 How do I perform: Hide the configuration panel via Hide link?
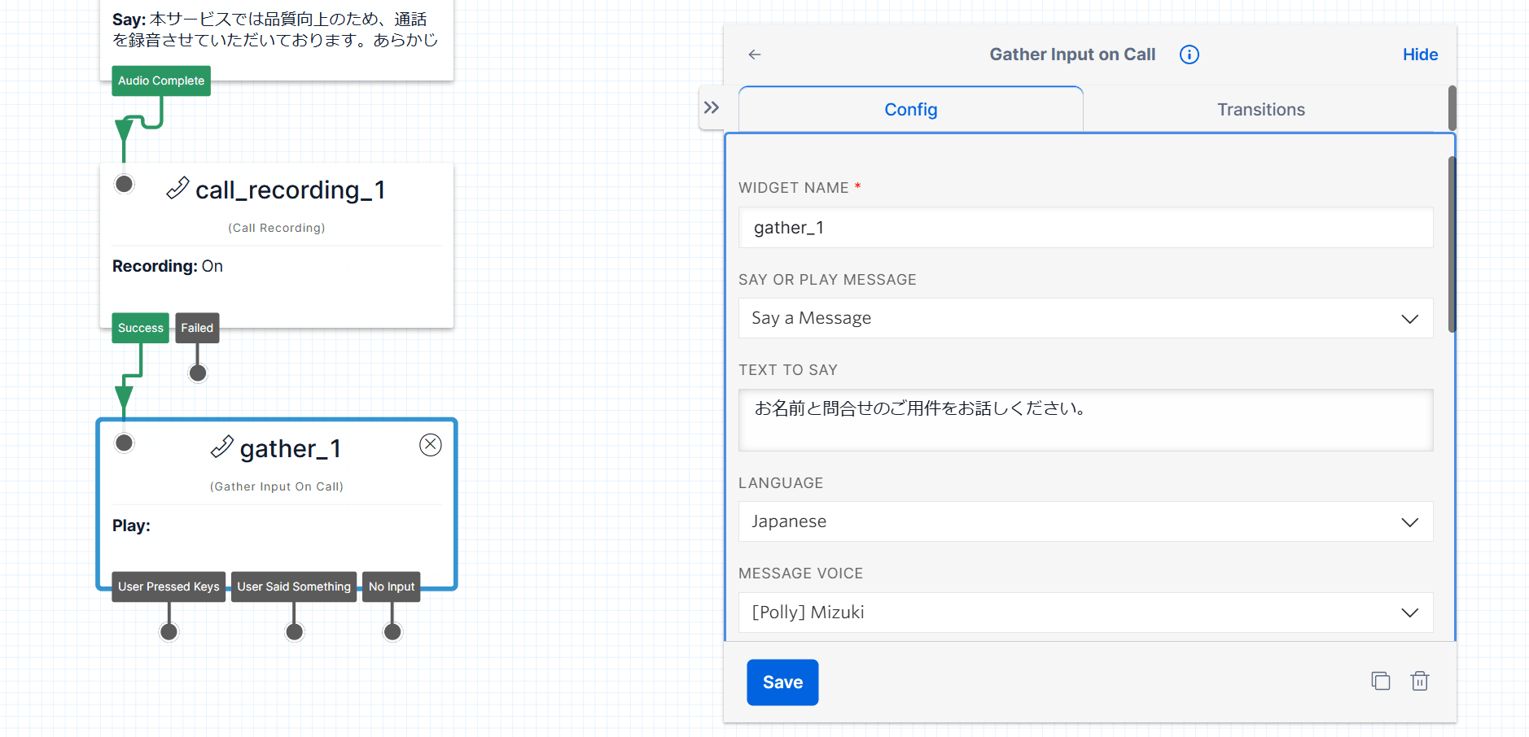[x=1420, y=55]
